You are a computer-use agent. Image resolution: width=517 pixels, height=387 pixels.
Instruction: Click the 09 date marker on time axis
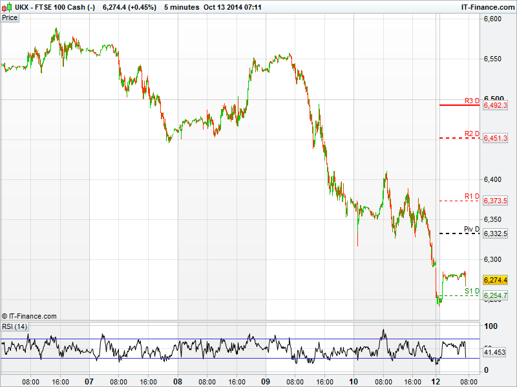point(266,381)
